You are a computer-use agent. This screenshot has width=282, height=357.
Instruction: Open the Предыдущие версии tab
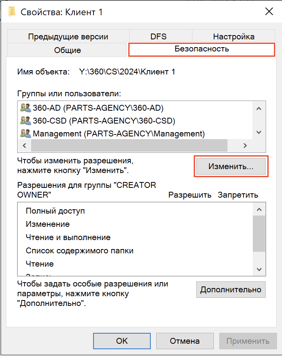[x=68, y=37]
